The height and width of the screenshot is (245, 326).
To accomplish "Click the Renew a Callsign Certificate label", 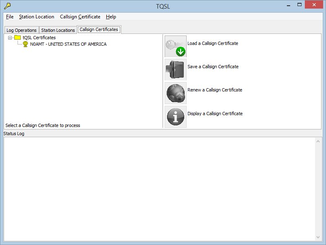I will (215, 90).
